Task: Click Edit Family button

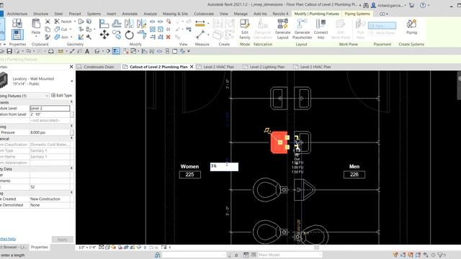Action: (245, 29)
